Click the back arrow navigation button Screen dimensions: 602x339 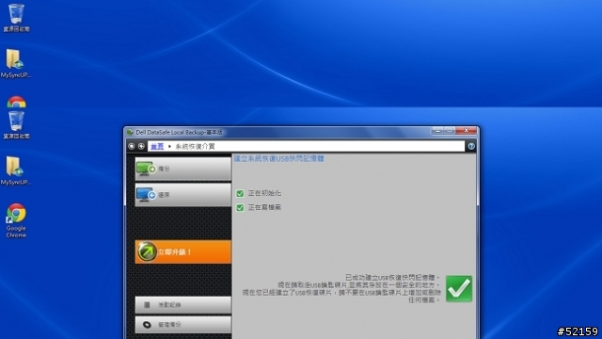point(141,146)
